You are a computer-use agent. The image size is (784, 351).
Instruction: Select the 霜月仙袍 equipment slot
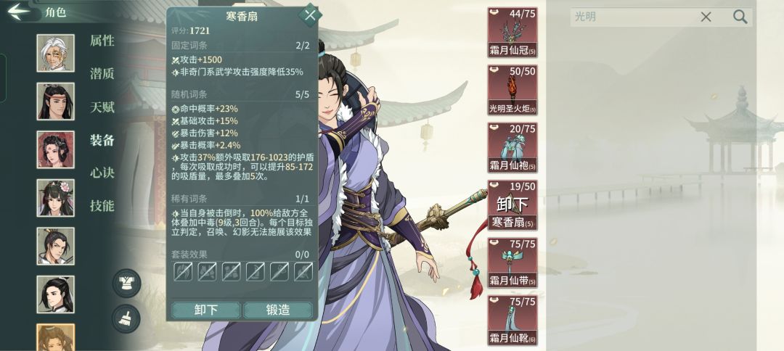513,148
